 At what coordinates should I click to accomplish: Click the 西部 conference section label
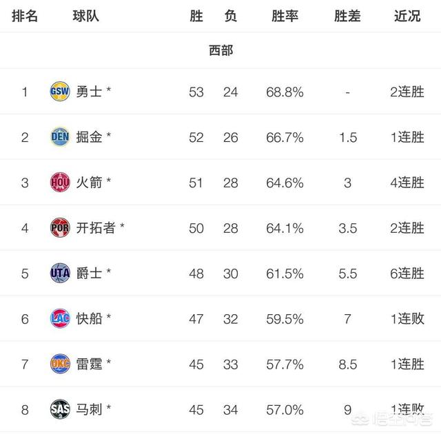(220, 50)
